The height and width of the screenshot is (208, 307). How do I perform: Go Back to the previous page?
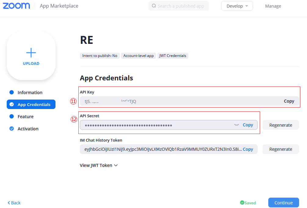14,203
